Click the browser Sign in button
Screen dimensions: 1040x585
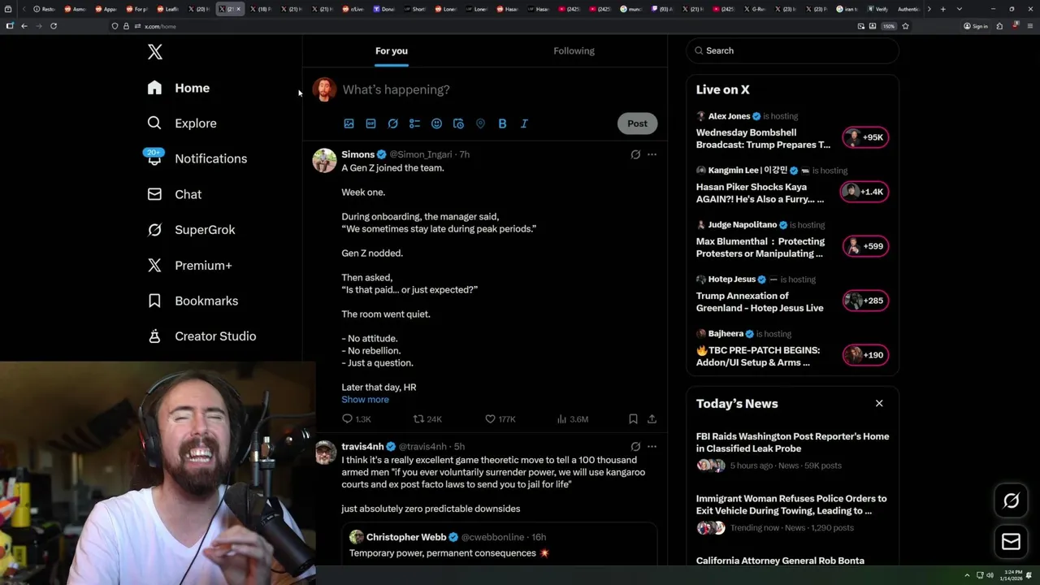tap(975, 26)
